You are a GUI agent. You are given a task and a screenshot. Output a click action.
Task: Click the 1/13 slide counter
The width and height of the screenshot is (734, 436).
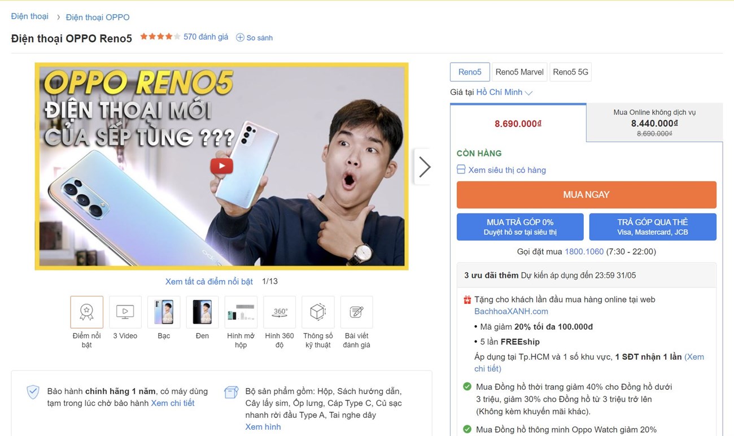coord(270,281)
